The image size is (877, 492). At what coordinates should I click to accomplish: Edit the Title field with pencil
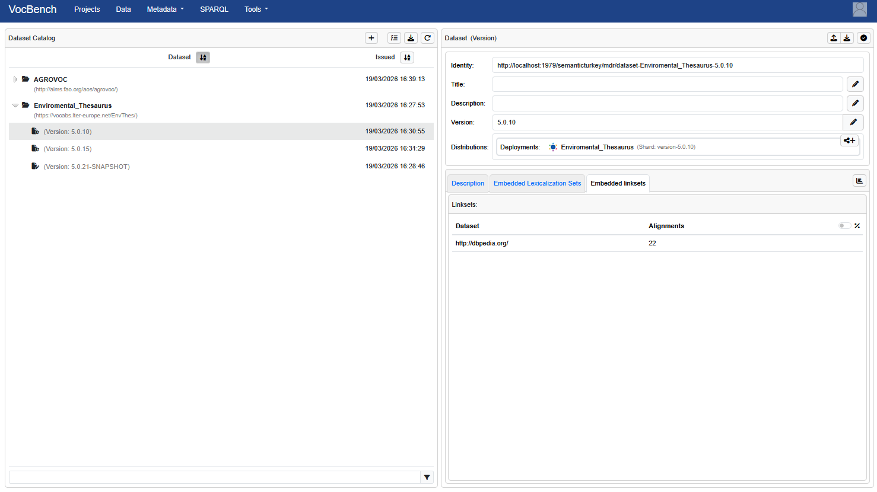pyautogui.click(x=855, y=84)
